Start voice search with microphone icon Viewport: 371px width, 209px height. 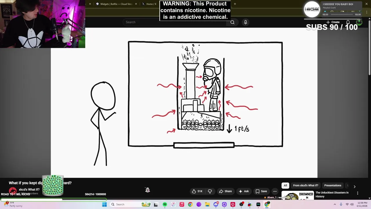[245, 22]
